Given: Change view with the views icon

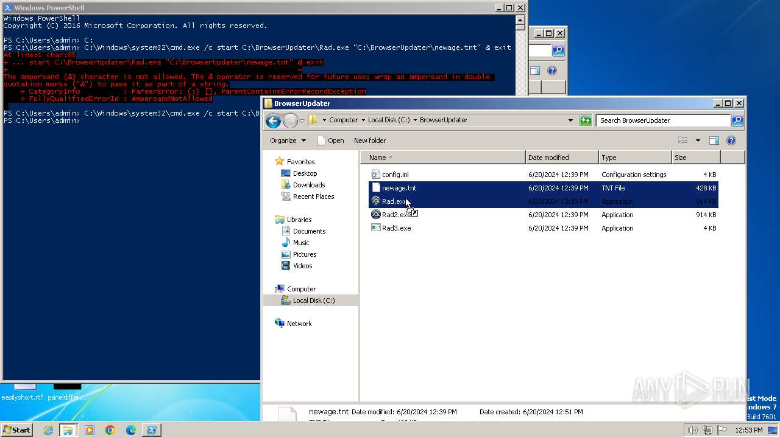Looking at the screenshot, I should pos(683,141).
